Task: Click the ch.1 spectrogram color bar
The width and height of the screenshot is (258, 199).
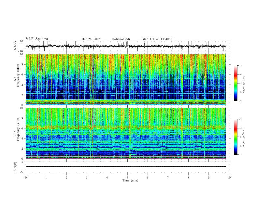Action: click(x=236, y=83)
